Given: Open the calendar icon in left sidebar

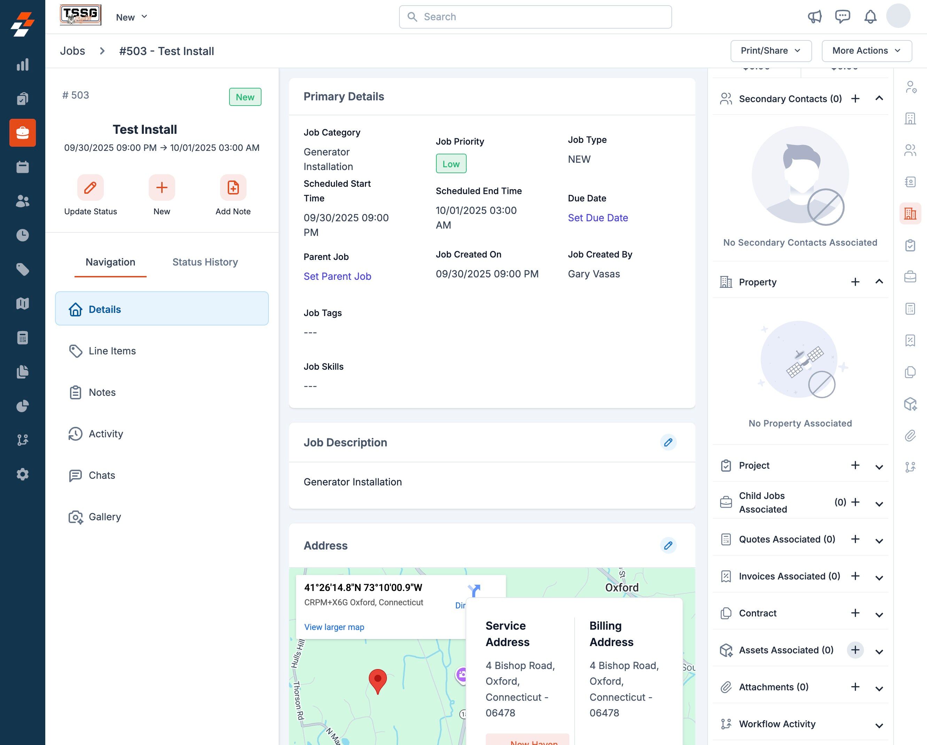Looking at the screenshot, I should tap(22, 167).
